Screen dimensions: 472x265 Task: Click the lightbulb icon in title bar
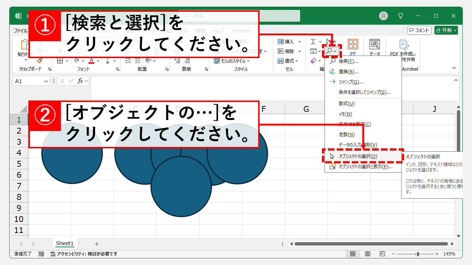(x=401, y=16)
